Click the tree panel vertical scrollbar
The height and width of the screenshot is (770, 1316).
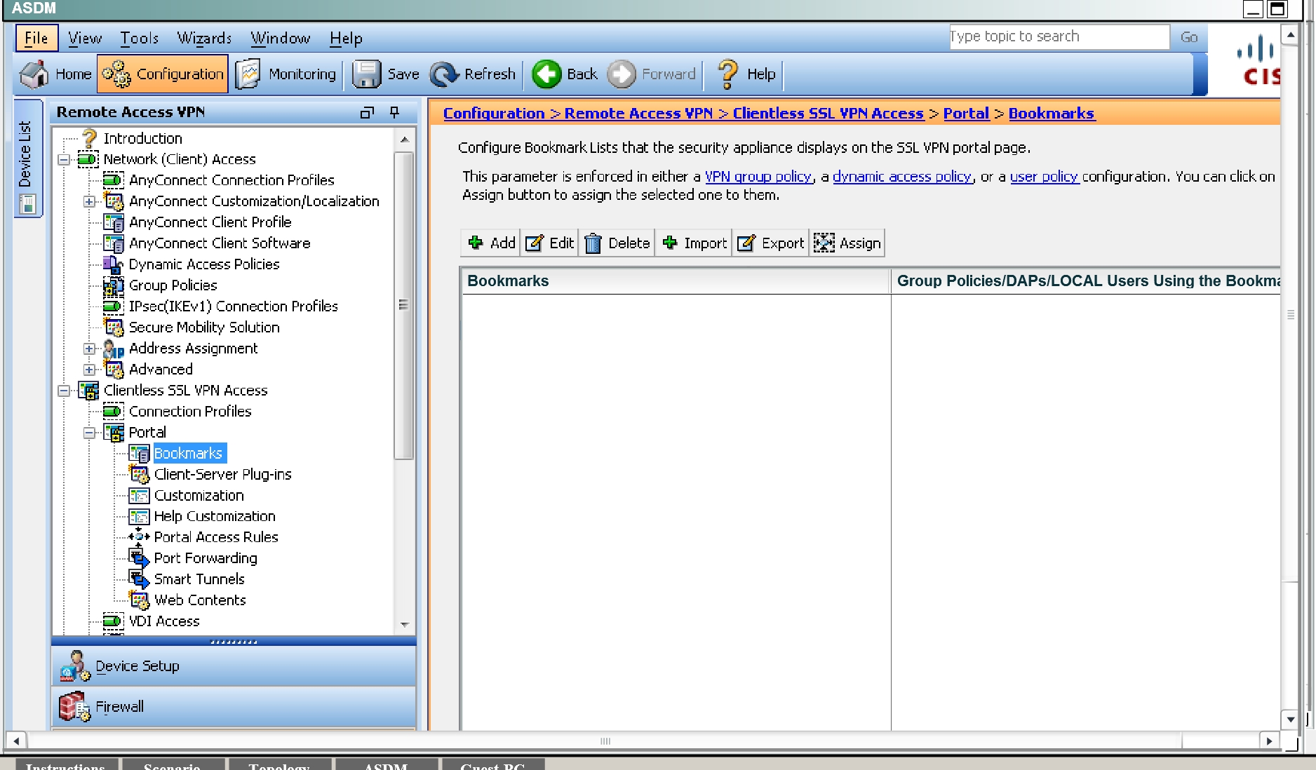pos(404,305)
